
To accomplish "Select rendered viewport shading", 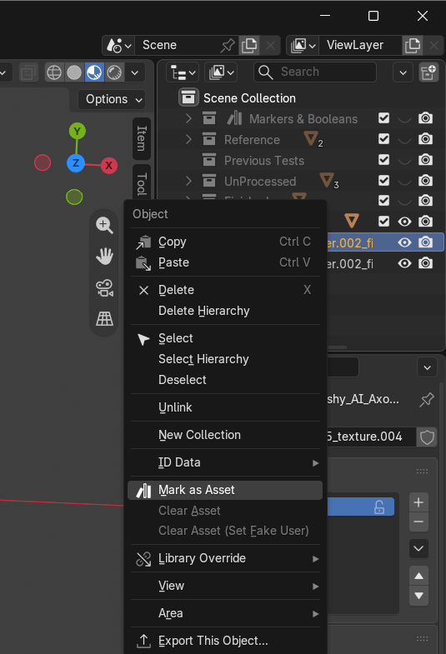I will pos(114,72).
